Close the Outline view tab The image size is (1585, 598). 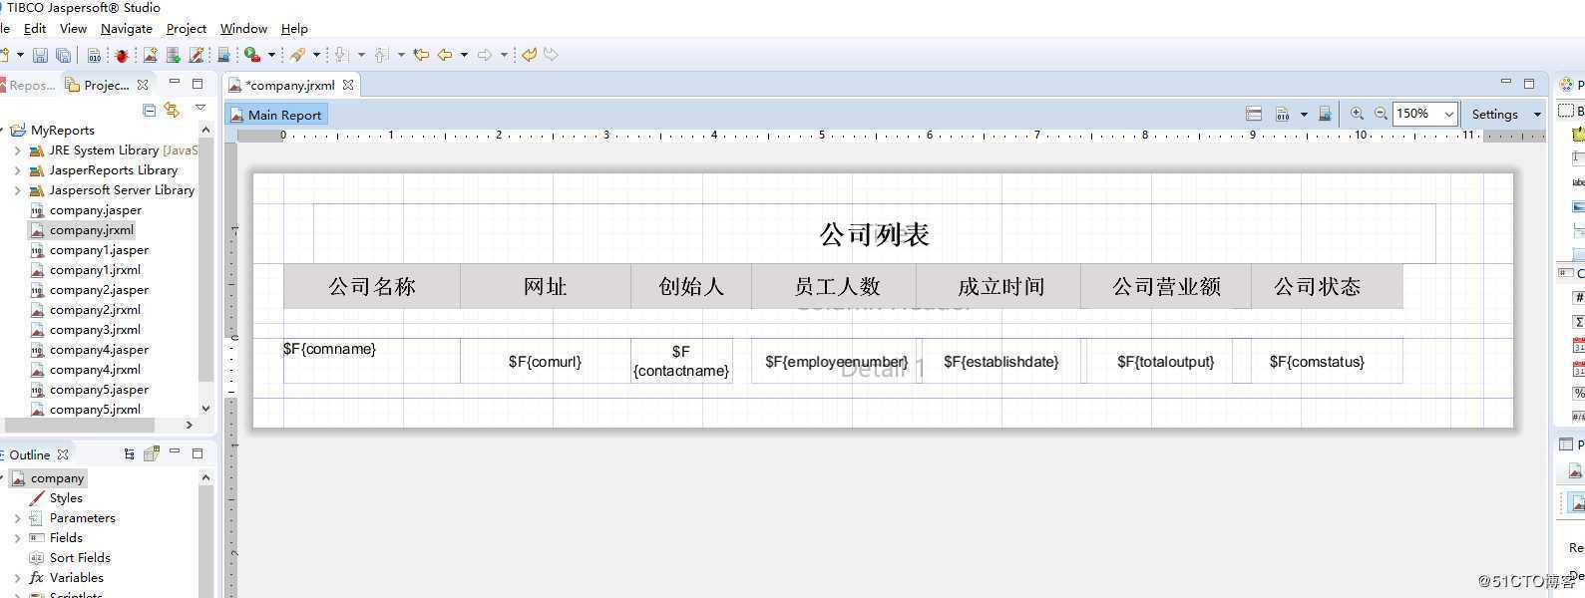[63, 454]
